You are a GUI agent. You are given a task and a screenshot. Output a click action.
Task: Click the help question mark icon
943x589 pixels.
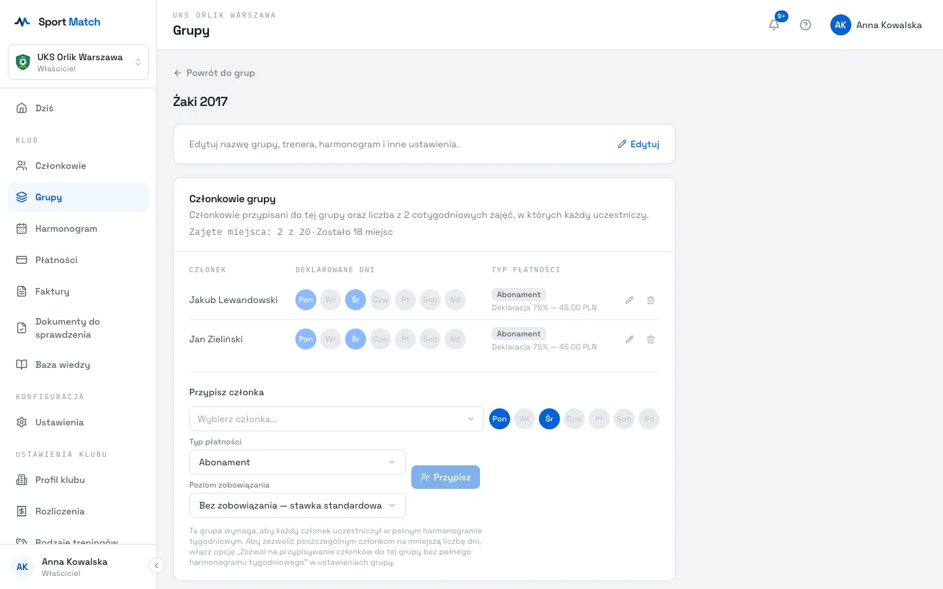[805, 25]
